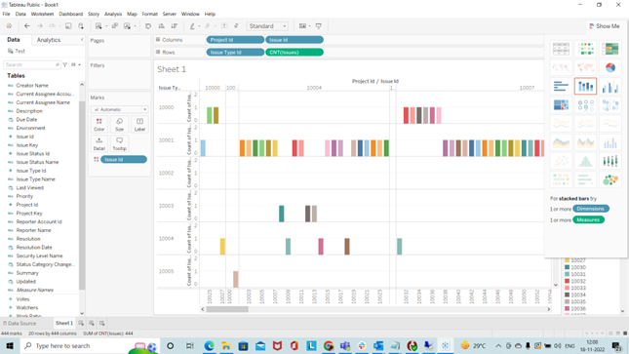Click the Duplicate sheet toolbar icon
Screen dimensions: 629x354
115,26
